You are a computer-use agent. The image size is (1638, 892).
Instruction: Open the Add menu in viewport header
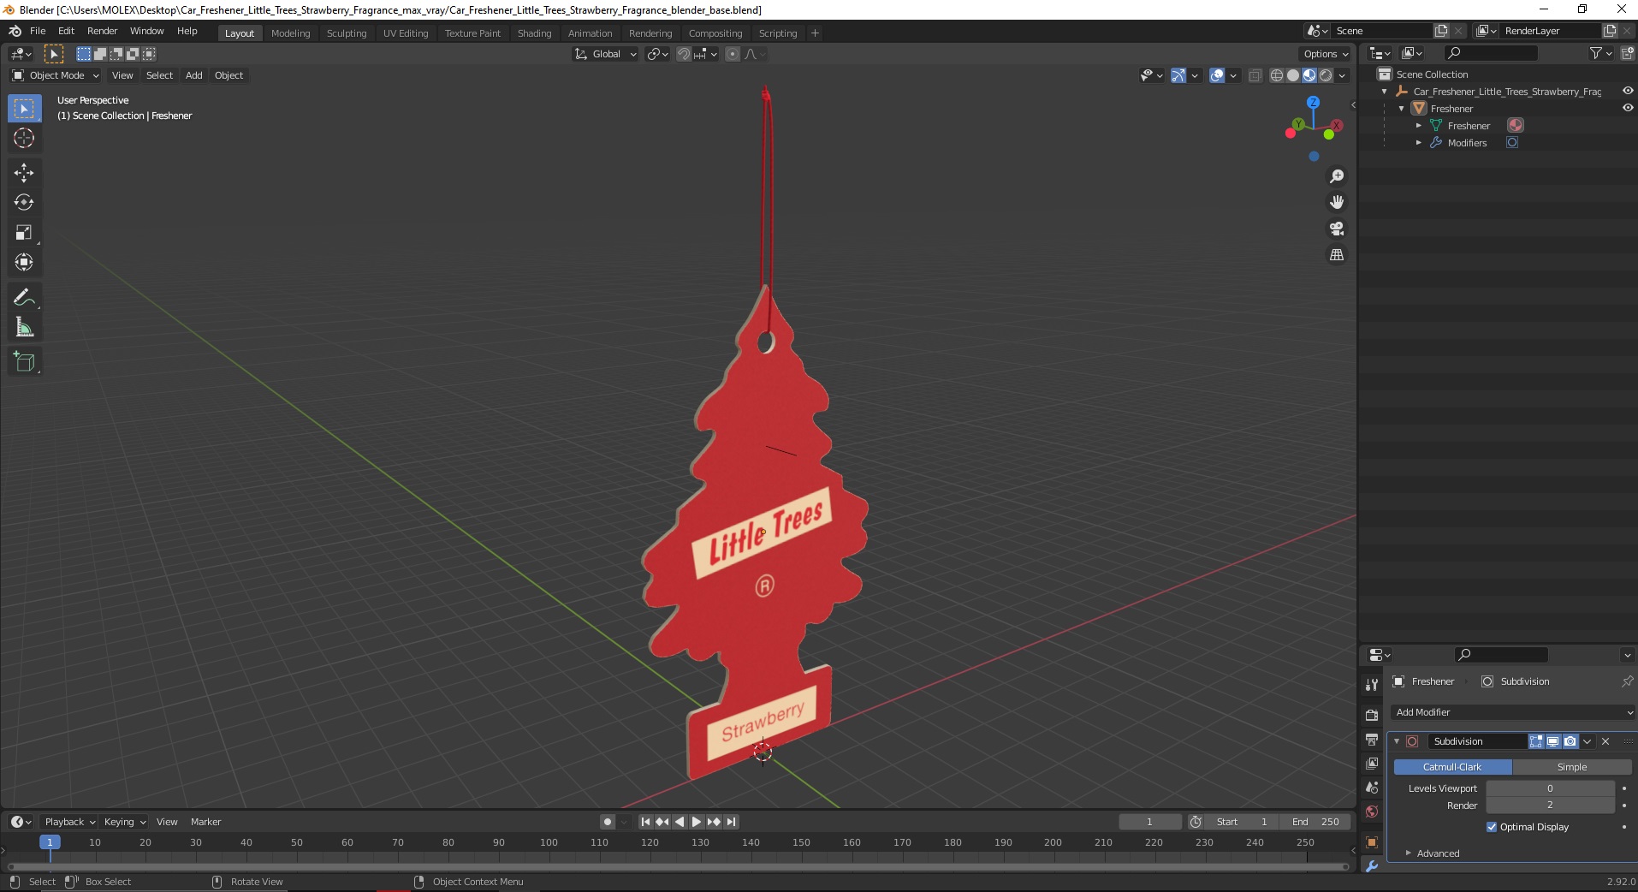point(194,75)
